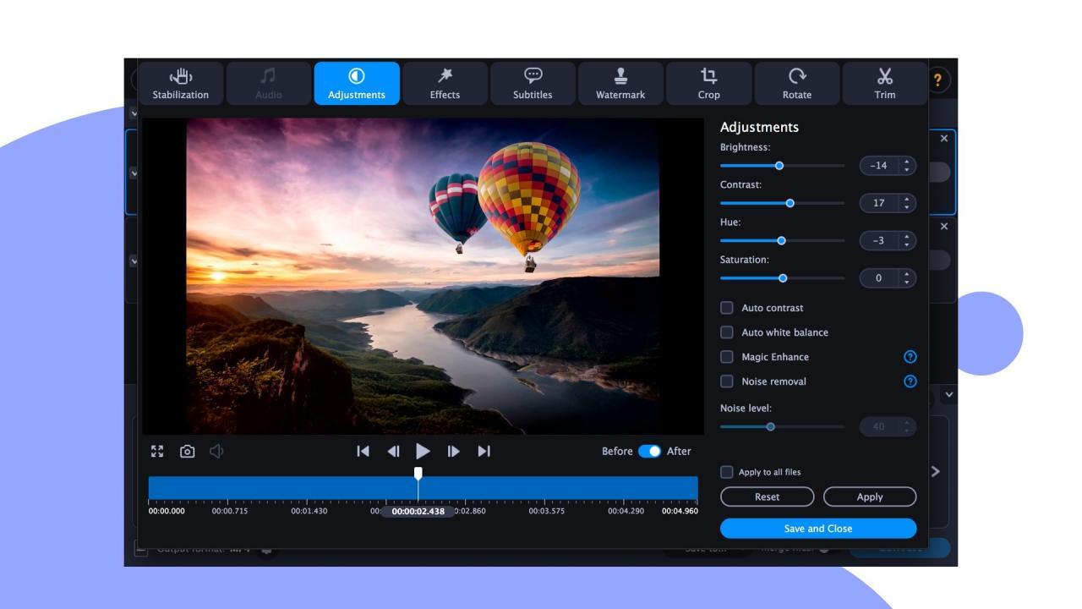
Task: Switch to the Subtitles tab
Action: [x=532, y=83]
